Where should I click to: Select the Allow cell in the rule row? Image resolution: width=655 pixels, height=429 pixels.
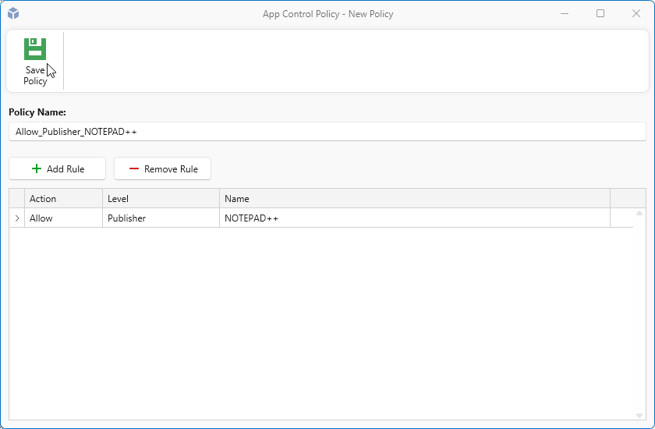63,218
